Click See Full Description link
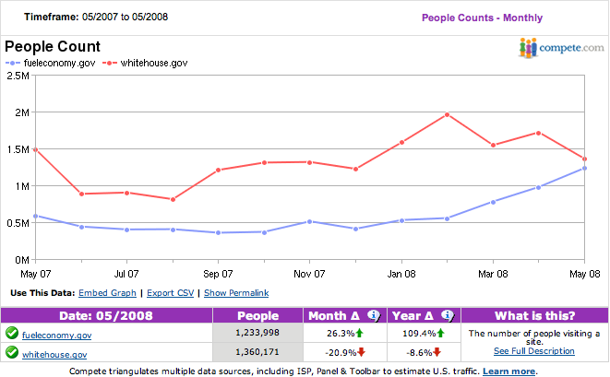 [x=534, y=351]
